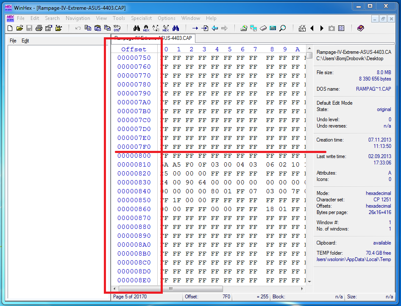The width and height of the screenshot is (401, 306).
Task: Click the blue Back arrow icon
Action: click(x=214, y=28)
